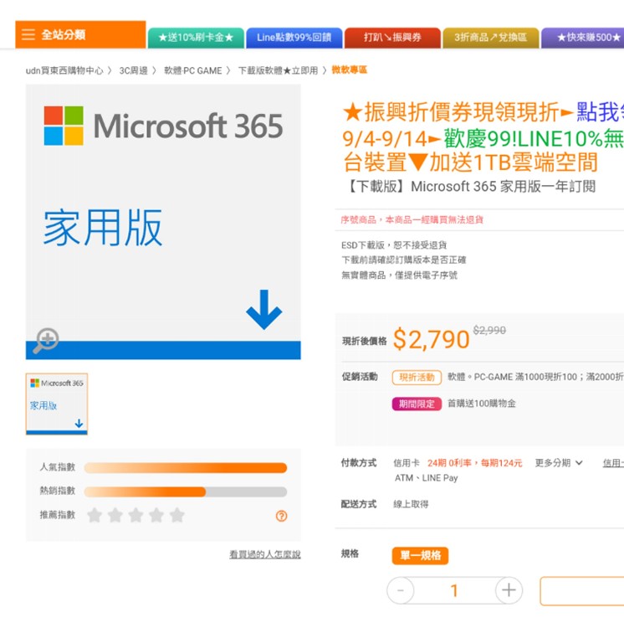This screenshot has height=628, width=624.
Task: Click the 看買過的人怎麼說 reviews link
Action: pyautogui.click(x=264, y=554)
